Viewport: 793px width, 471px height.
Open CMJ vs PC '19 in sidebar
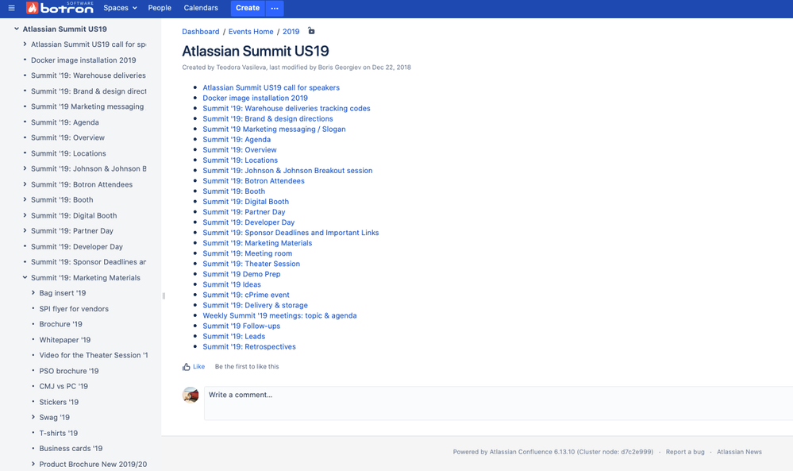pyautogui.click(x=64, y=387)
